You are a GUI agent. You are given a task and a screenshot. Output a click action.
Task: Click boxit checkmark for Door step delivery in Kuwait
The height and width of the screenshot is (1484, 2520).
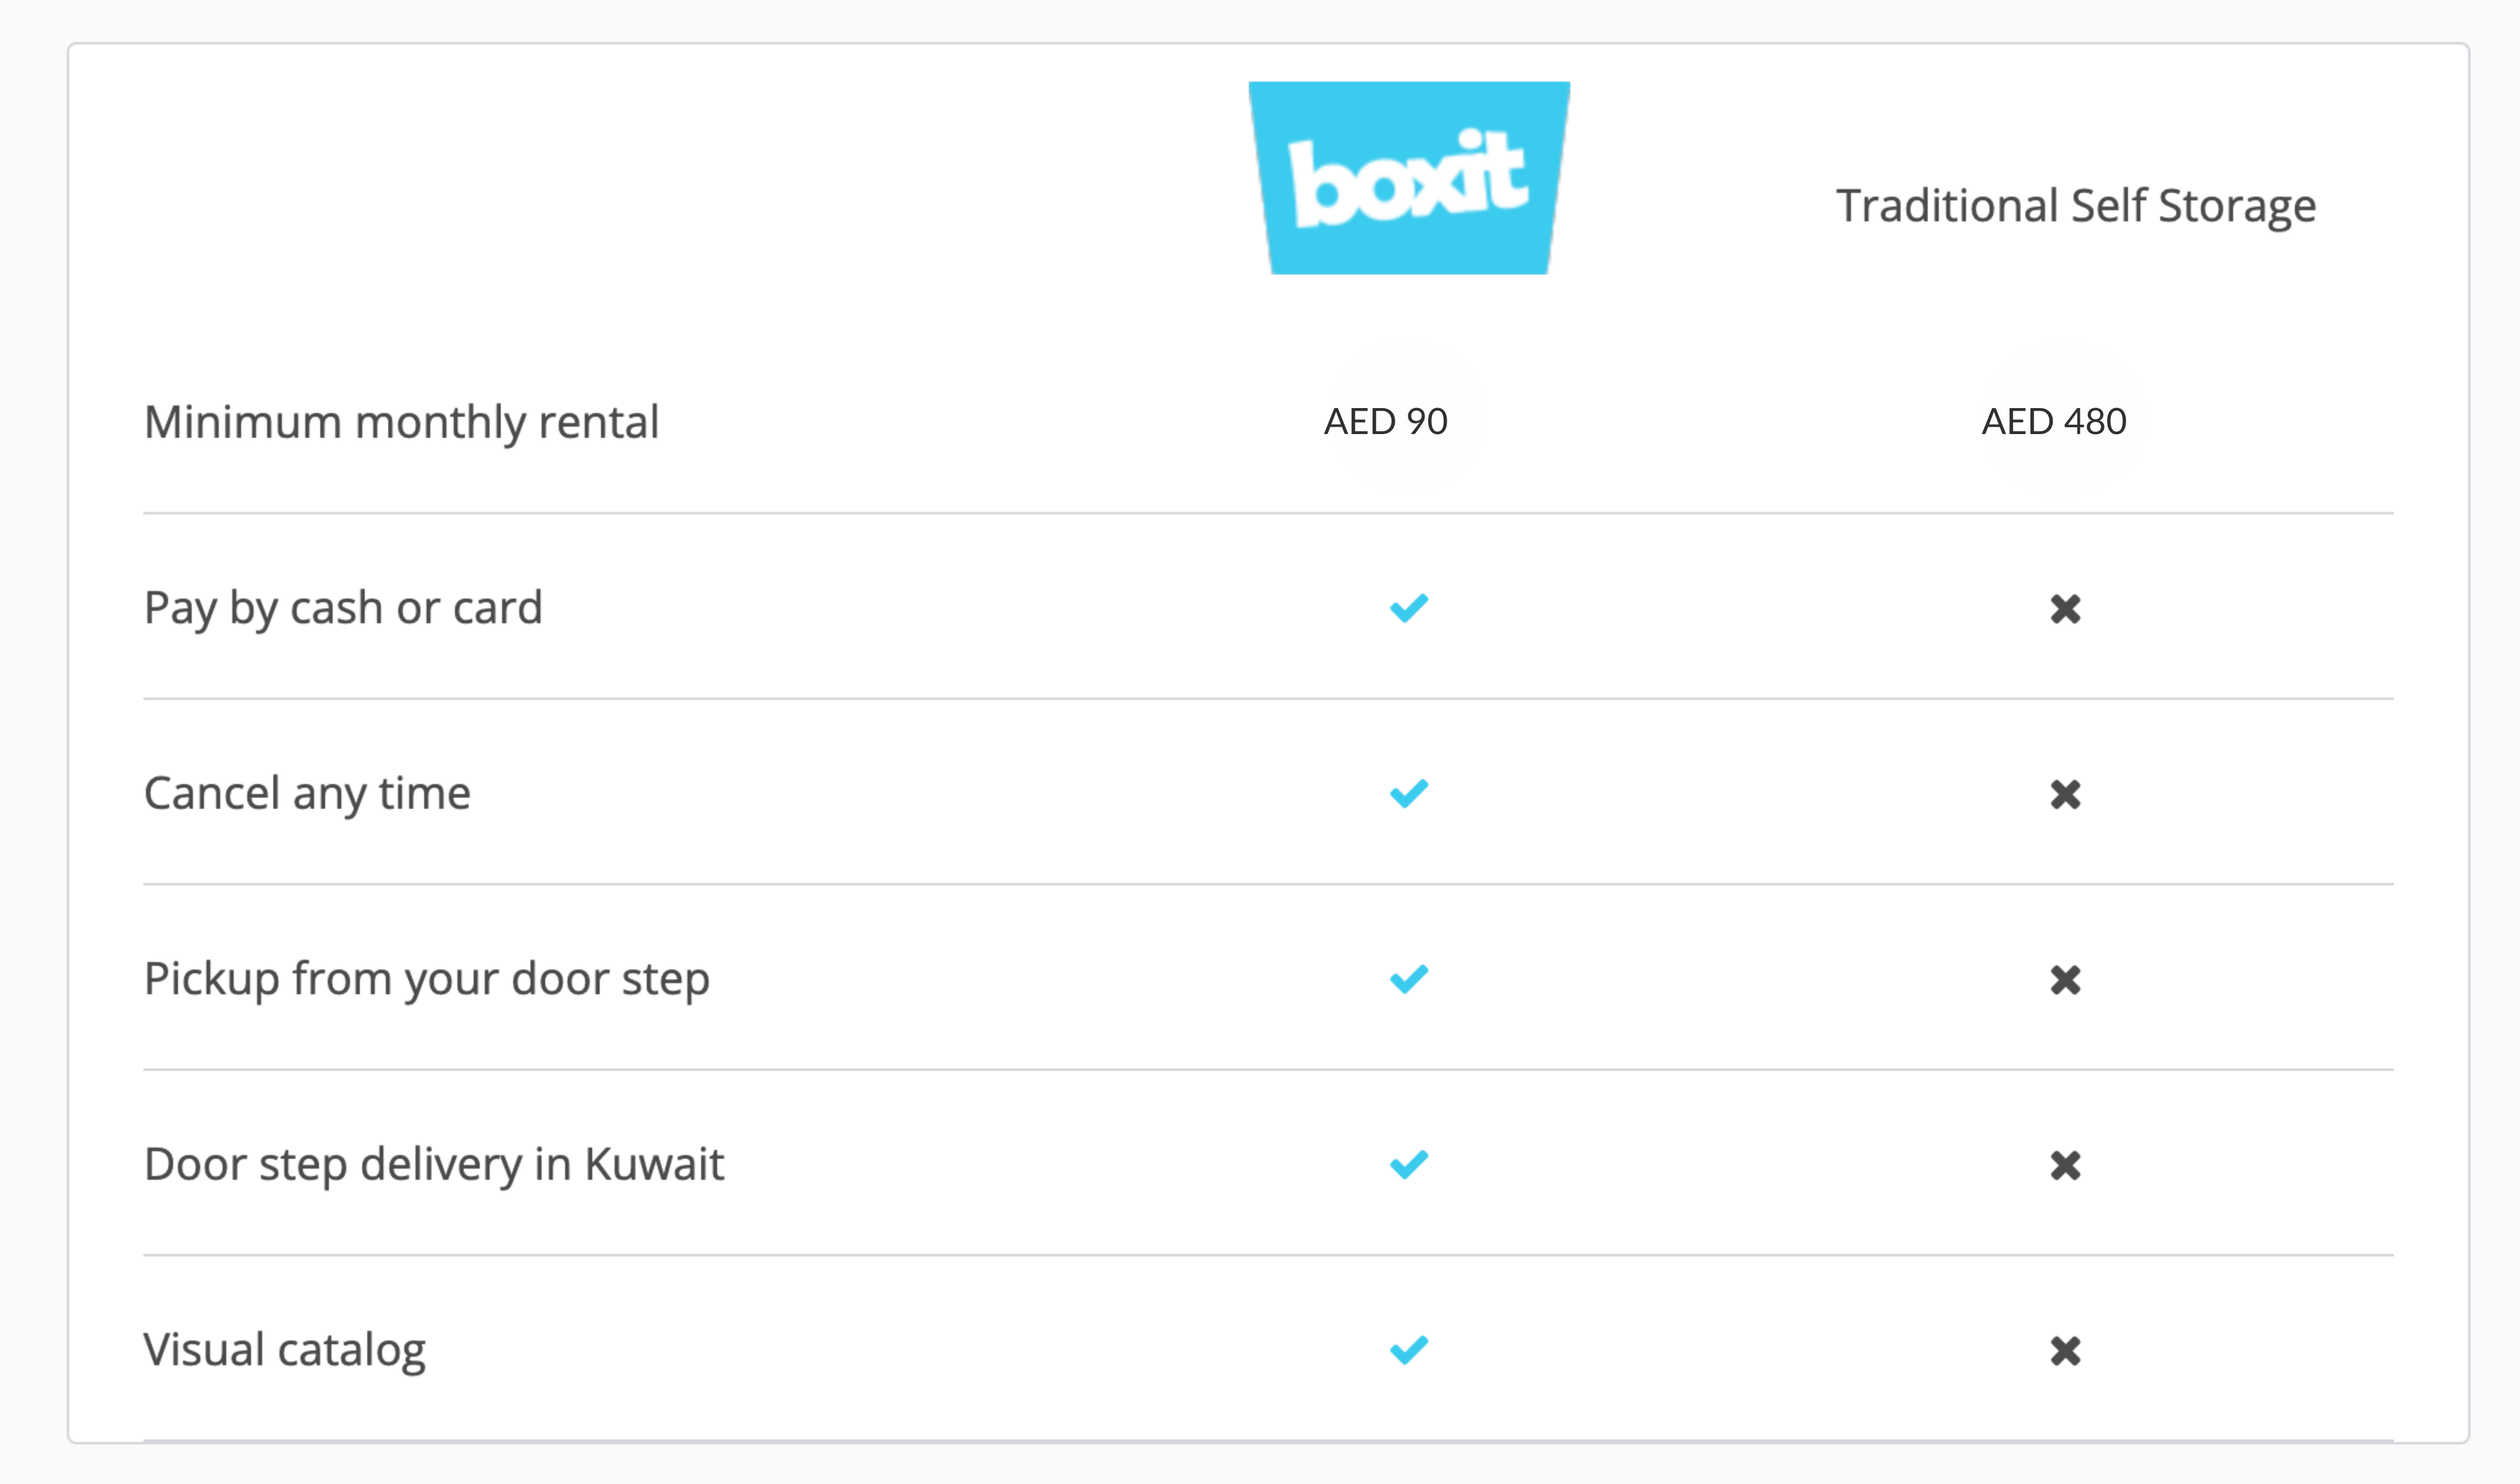tap(1409, 1164)
